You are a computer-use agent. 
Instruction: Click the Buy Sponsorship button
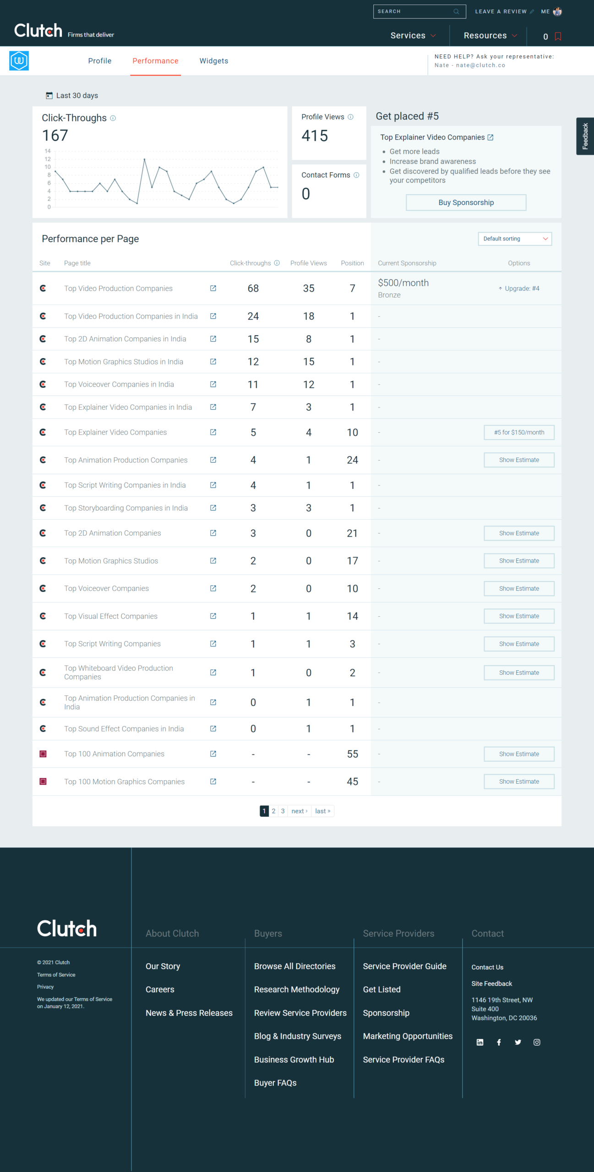coord(466,202)
